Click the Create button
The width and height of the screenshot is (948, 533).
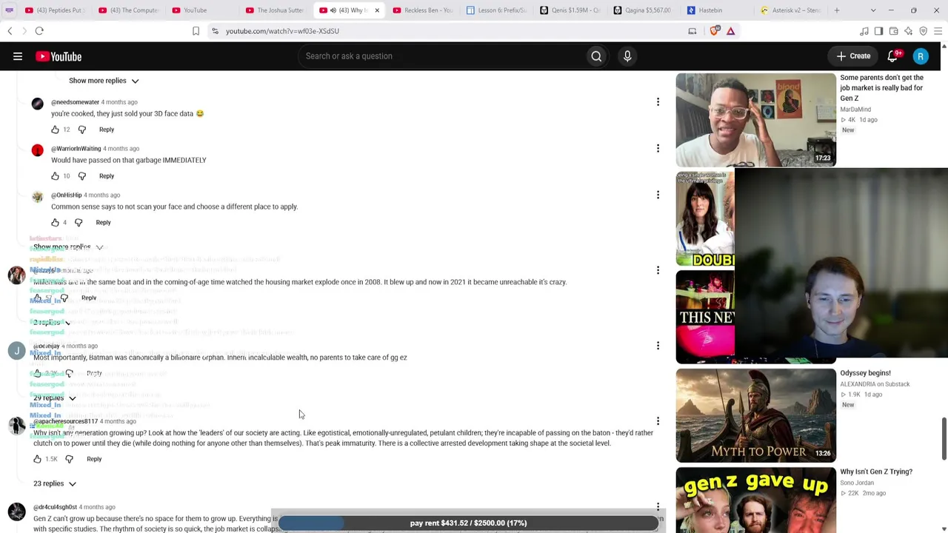pyautogui.click(x=853, y=56)
